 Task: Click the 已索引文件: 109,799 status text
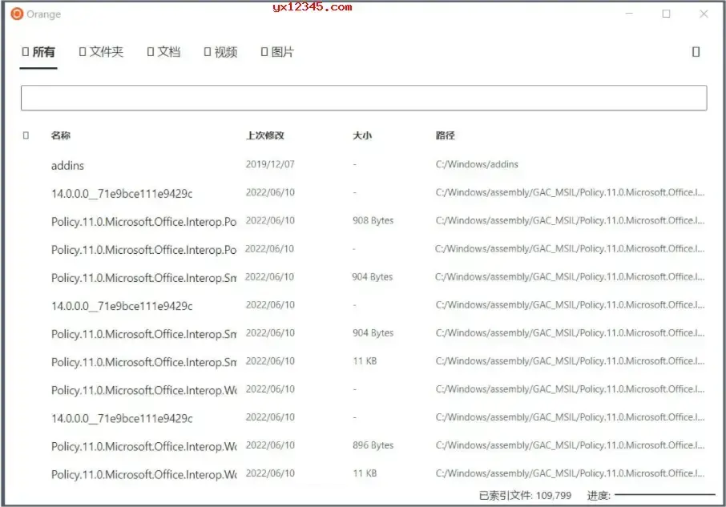[525, 496]
